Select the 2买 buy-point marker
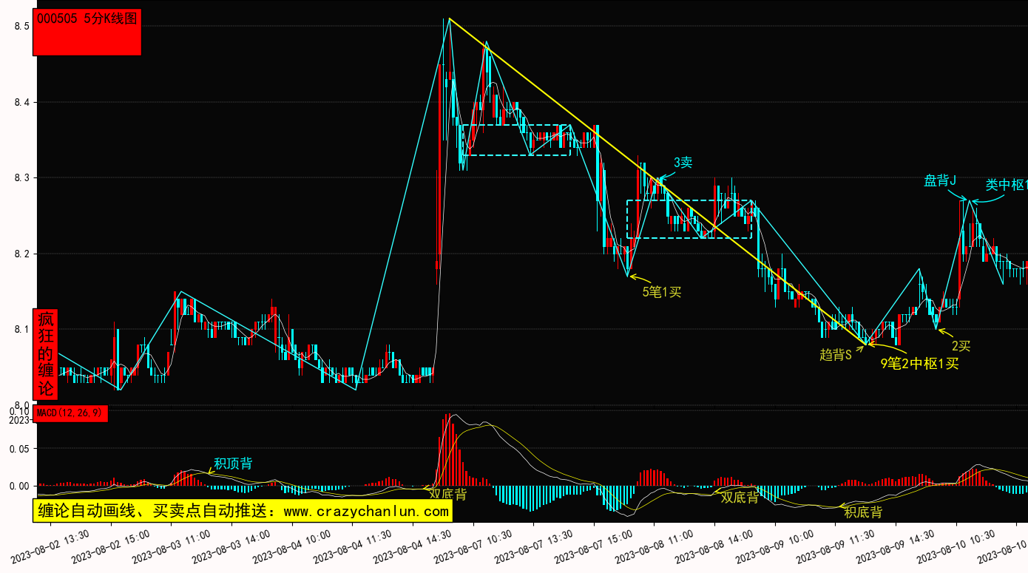 point(960,345)
